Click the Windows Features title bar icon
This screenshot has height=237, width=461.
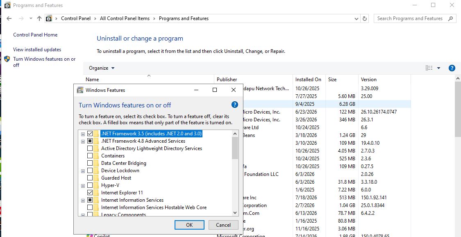[80, 90]
